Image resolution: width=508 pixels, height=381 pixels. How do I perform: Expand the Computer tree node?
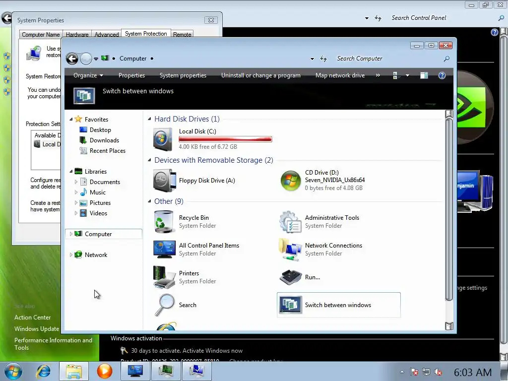[x=71, y=234]
